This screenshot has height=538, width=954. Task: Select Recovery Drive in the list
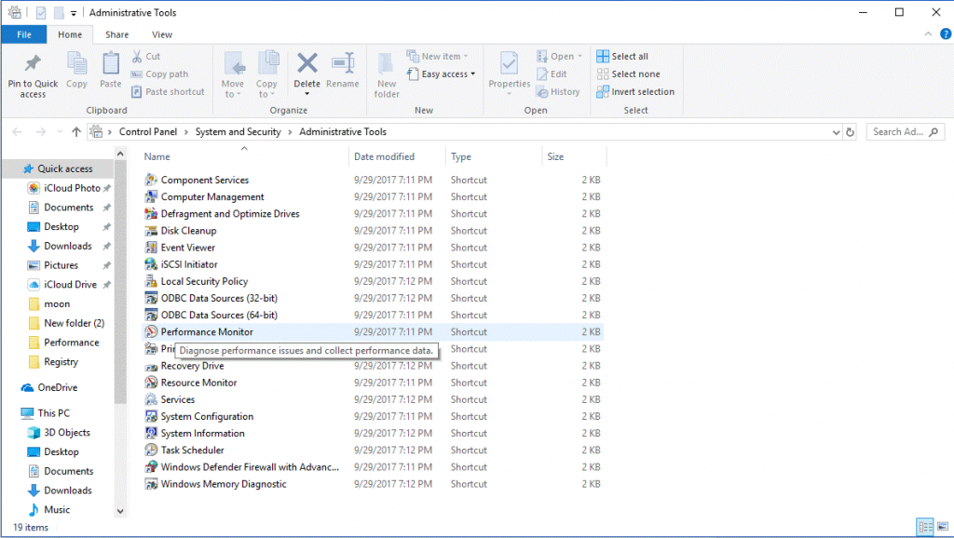192,366
